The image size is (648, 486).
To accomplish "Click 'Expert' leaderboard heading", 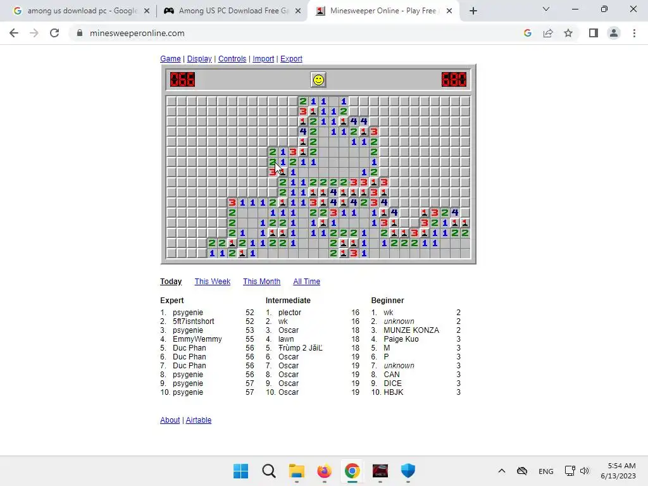I will pyautogui.click(x=172, y=301).
